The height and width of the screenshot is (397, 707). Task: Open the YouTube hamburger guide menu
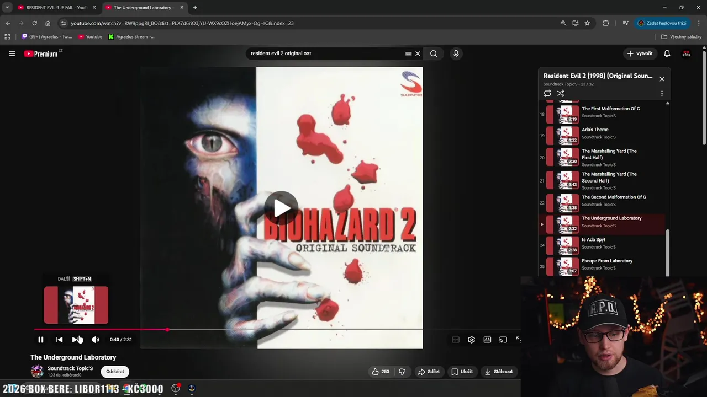[12, 53]
